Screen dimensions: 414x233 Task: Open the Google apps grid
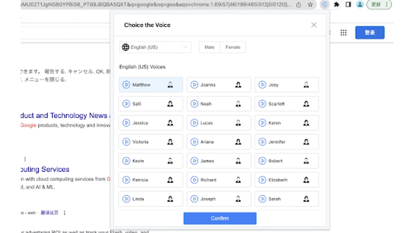click(343, 32)
